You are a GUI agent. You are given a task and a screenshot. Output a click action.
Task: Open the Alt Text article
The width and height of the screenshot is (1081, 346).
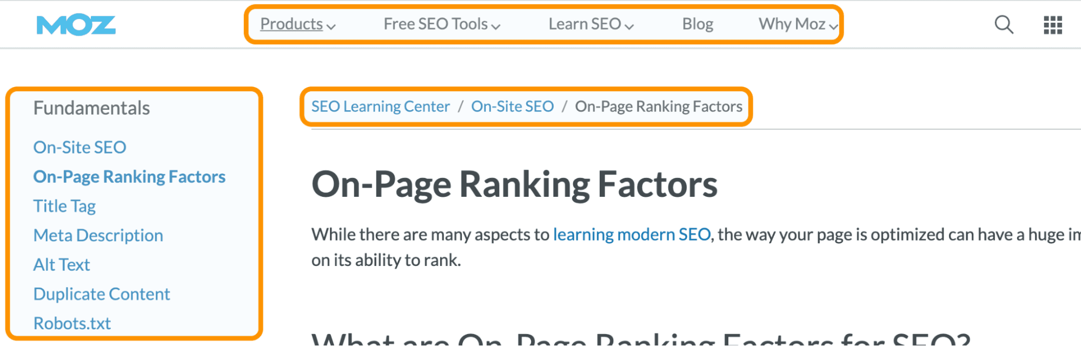61,264
